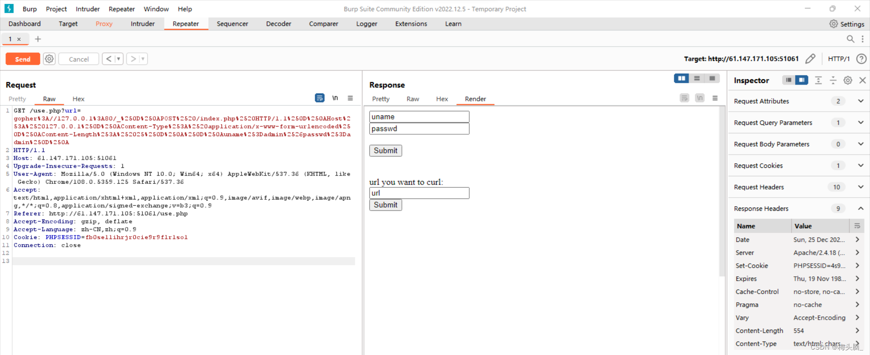The height and width of the screenshot is (355, 870).
Task: Click the response pane vertical scrollbar
Action: (x=722, y=191)
